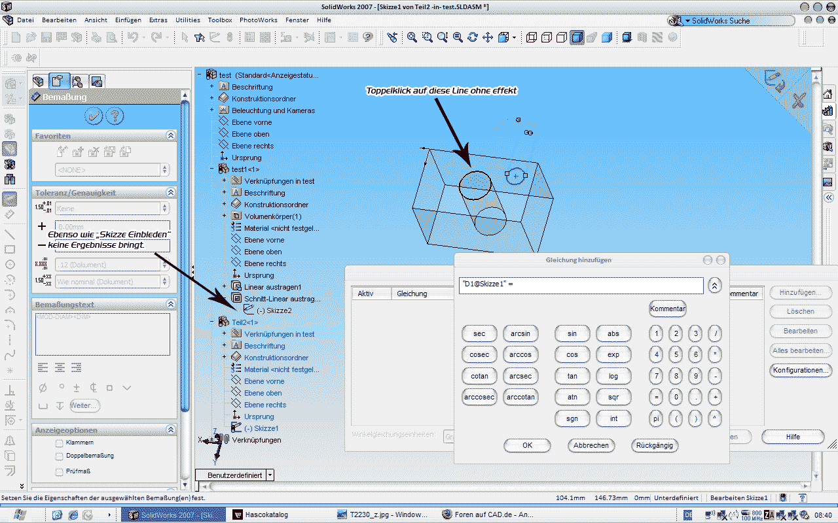
Task: Enable the Doppelbemaßung checkbox
Action: click(60, 456)
